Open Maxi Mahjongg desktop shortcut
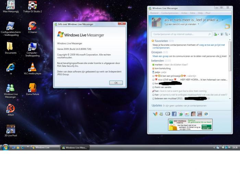This screenshot has width=240, height=178. click(11, 7)
